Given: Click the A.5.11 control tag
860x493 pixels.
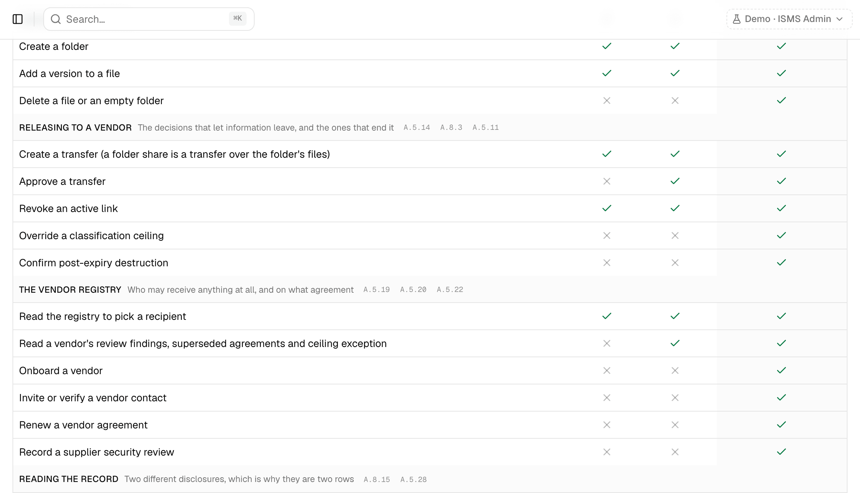Looking at the screenshot, I should tap(486, 128).
